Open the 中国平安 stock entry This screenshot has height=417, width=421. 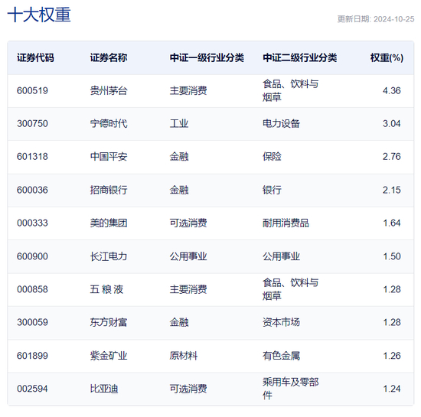click(109, 157)
